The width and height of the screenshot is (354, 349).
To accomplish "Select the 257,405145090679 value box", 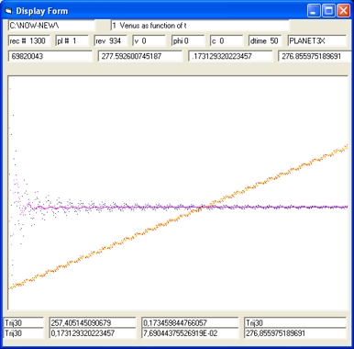I will 93,322.
